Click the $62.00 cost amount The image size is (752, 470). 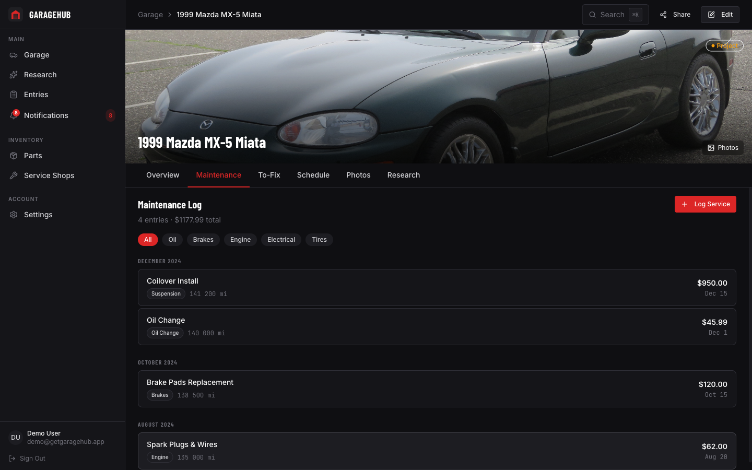click(714, 446)
